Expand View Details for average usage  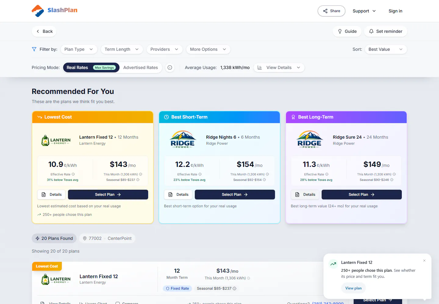click(x=279, y=67)
